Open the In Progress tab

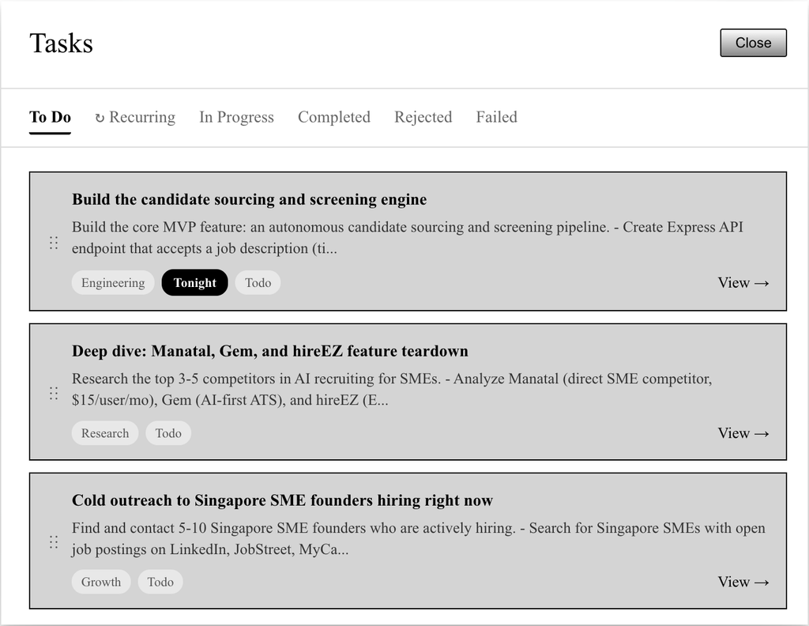236,117
